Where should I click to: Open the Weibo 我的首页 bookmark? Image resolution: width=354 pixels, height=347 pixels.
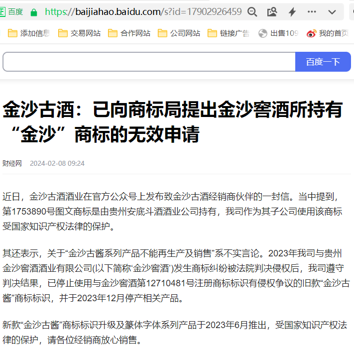coord(328,33)
